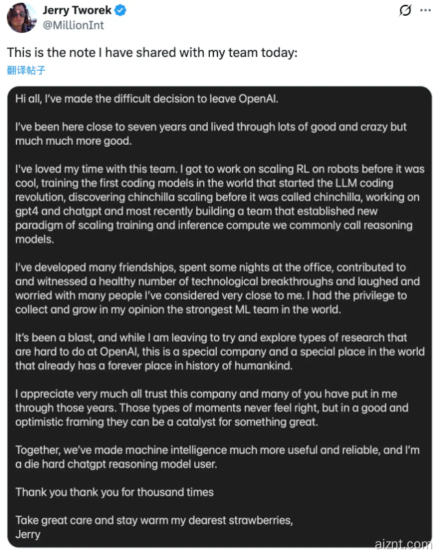Click the "Take great care and stay warm" line
The image size is (439, 556).
(154, 520)
